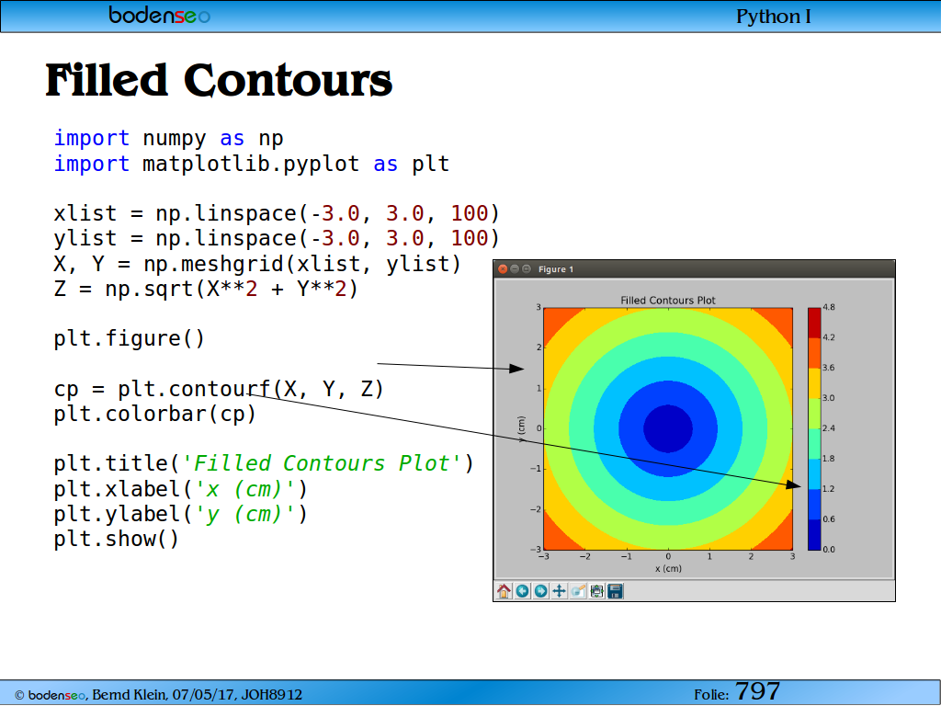This screenshot has height=706, width=941.
Task: Click the 'import matplotlib.pyplot as plt' line
Action: click(252, 164)
